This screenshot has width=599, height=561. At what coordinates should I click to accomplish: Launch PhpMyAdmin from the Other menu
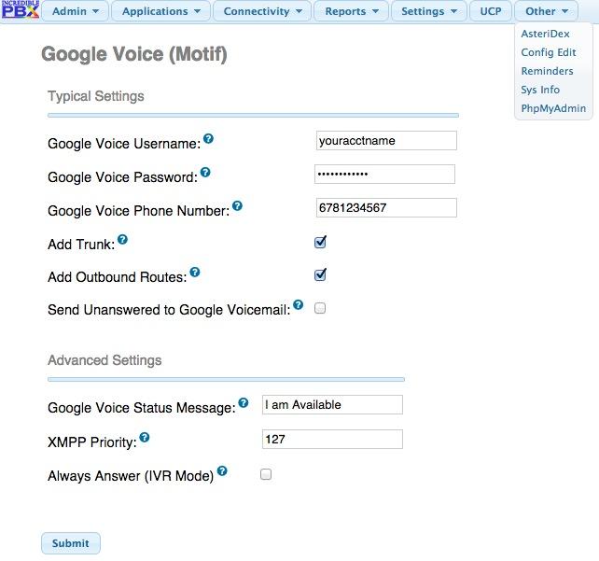(553, 108)
